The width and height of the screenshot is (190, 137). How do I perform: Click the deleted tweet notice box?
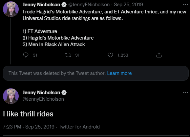96,73
